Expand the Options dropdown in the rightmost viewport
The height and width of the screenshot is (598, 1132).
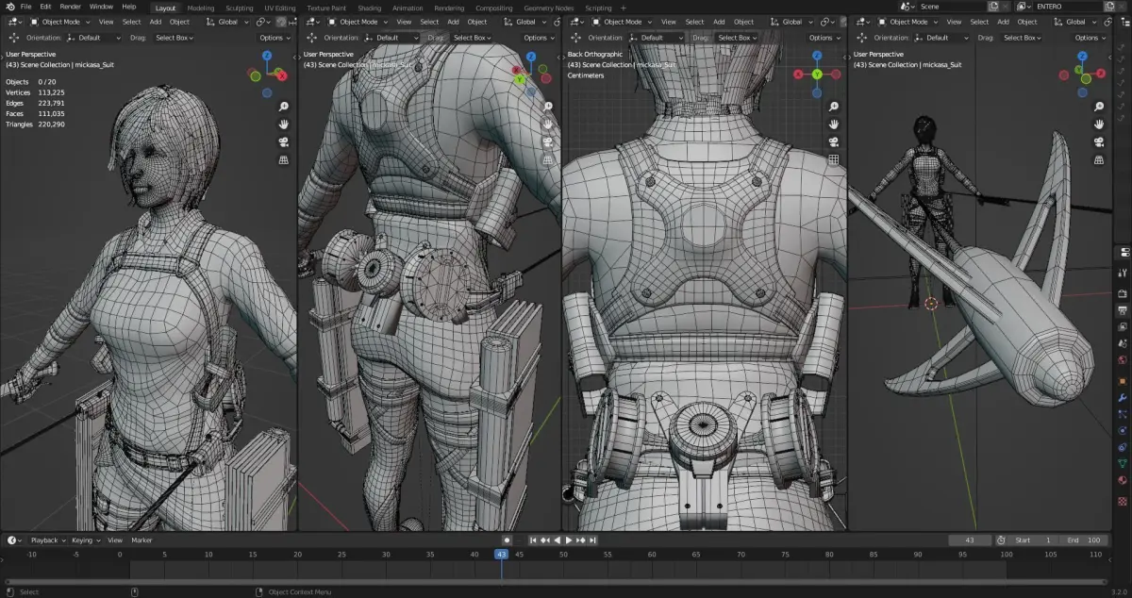coord(1090,38)
